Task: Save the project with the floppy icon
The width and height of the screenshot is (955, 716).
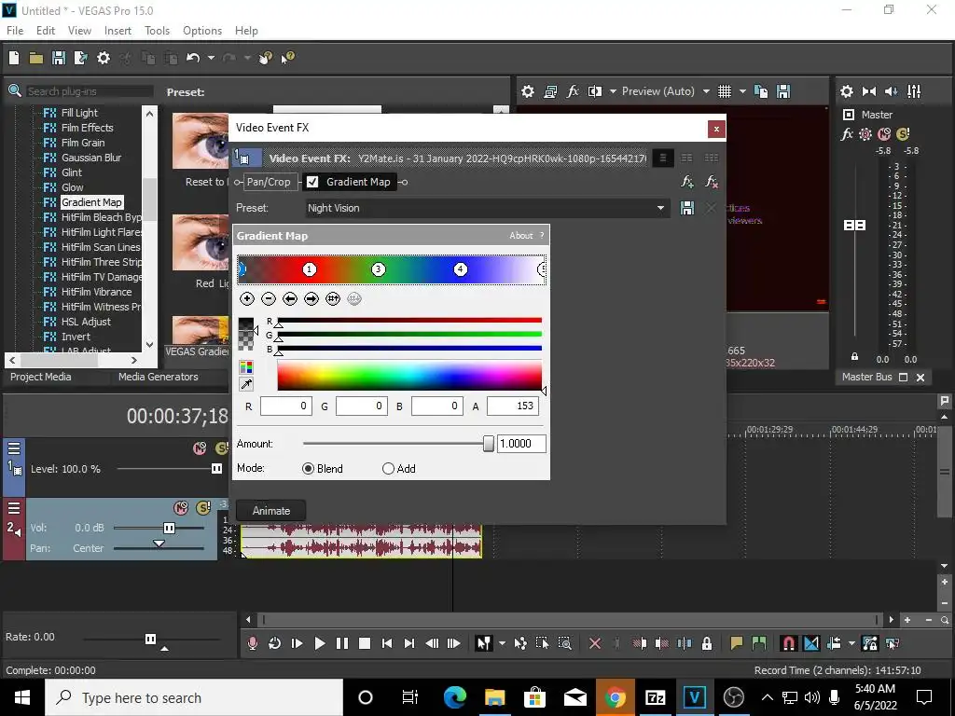Action: tap(59, 58)
